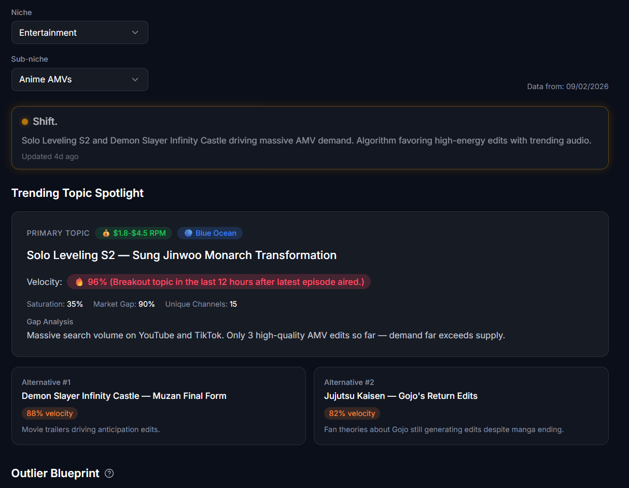Click the Market Gap 90% stat

[x=124, y=304]
